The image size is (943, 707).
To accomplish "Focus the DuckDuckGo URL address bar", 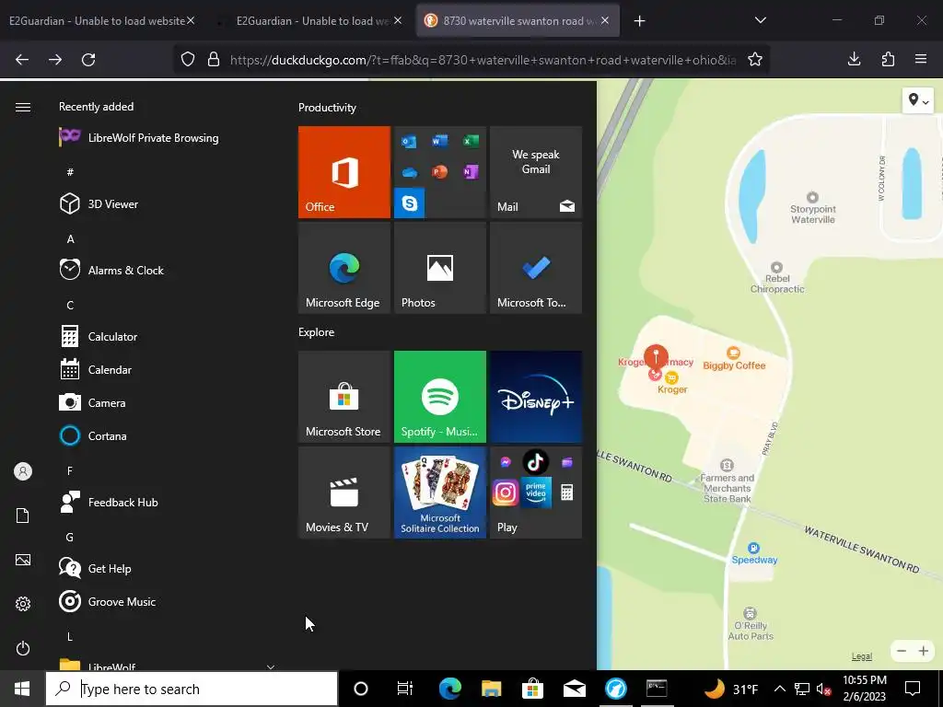I will 483,60.
